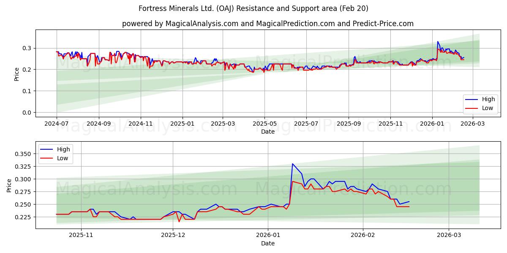Click the 'Date' axis label under the upper chart

click(268, 132)
